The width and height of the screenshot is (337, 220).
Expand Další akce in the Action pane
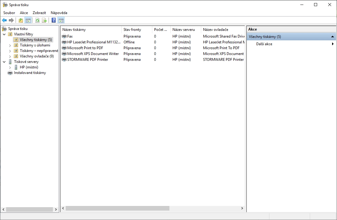click(x=264, y=44)
